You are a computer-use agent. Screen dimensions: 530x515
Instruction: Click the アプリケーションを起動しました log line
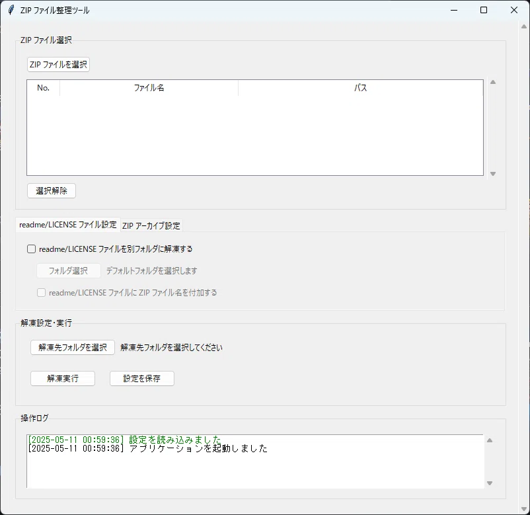[148, 448]
